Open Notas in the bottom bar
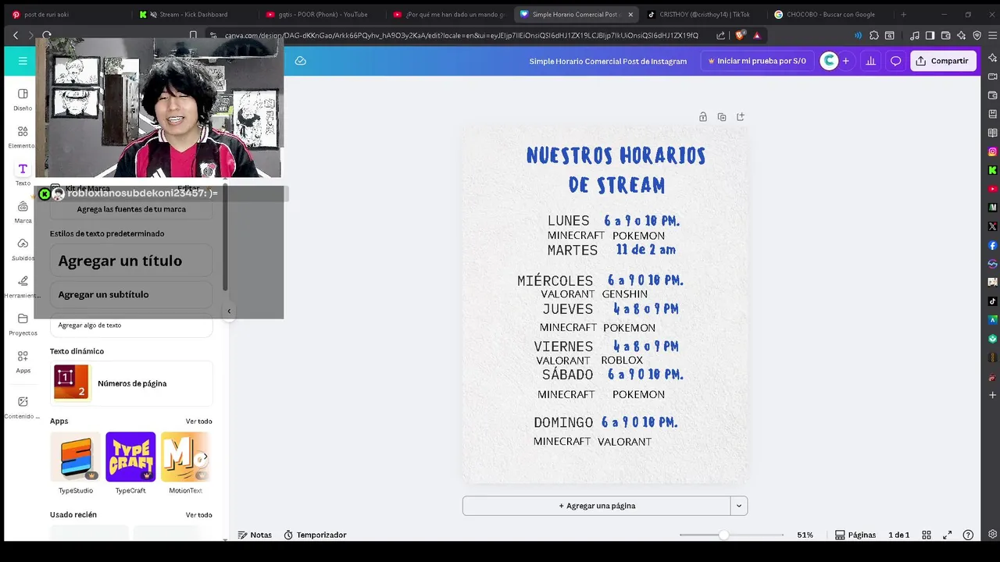 click(x=255, y=535)
